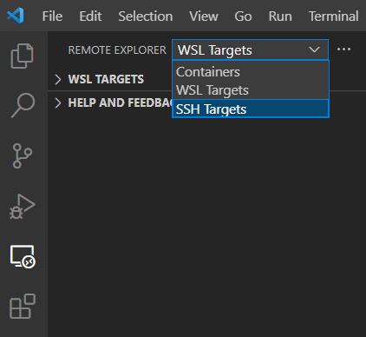Open the Remote Explorer more actions ellipsis
Viewport: 366px width, 337px height.
click(343, 50)
